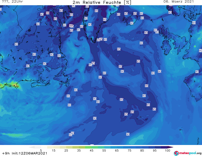Click the meteopool.org logo
This screenshot has width=202, height=156.
(188, 153)
